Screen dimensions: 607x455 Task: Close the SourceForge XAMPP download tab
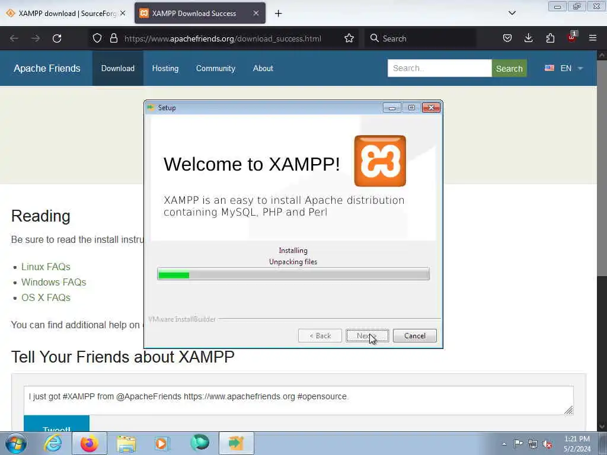(123, 13)
